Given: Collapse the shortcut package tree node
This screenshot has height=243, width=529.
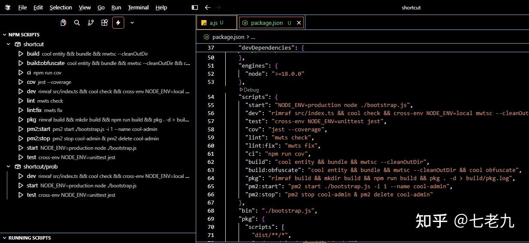Looking at the screenshot, I should tap(9, 44).
